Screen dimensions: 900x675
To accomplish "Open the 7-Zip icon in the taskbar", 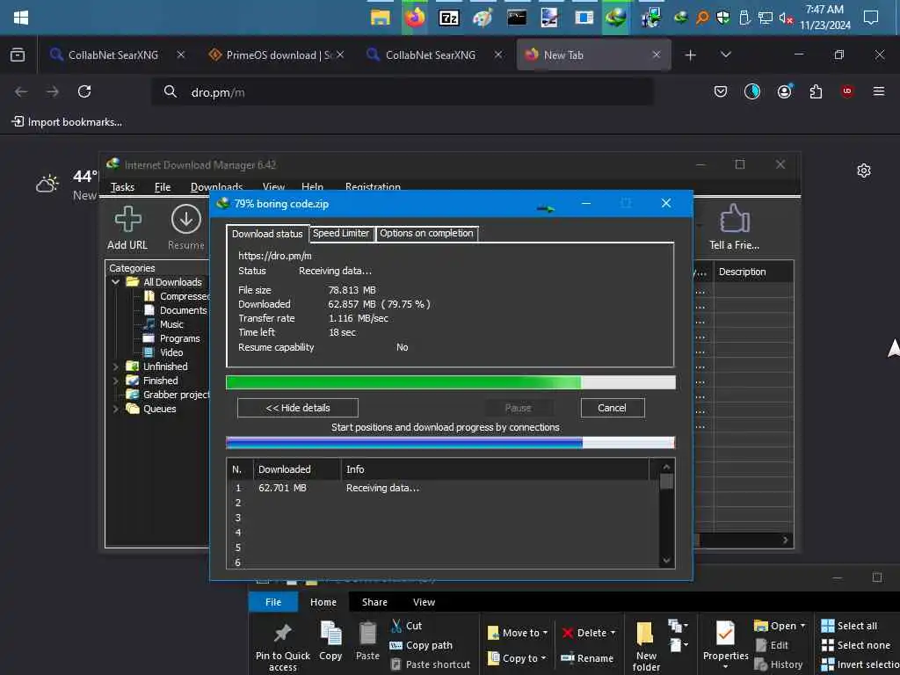I will click(448, 18).
